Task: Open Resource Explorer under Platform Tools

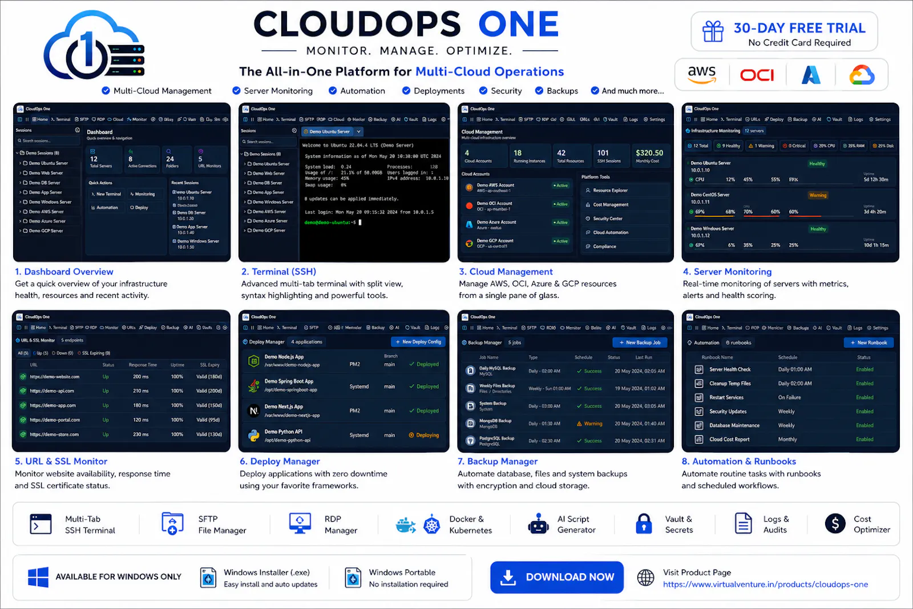Action: pos(625,190)
